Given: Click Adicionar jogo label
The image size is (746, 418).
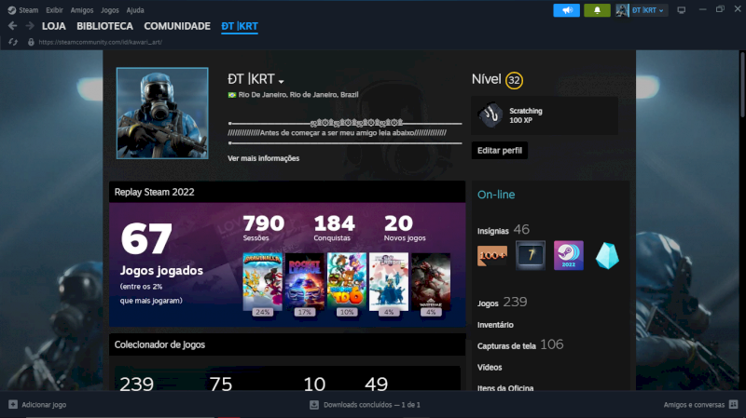Looking at the screenshot, I should (x=44, y=405).
